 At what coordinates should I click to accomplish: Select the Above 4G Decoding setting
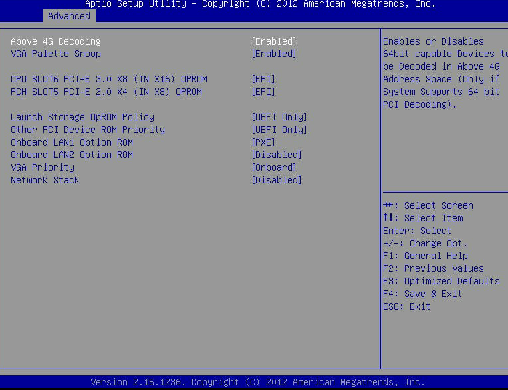[x=56, y=41]
